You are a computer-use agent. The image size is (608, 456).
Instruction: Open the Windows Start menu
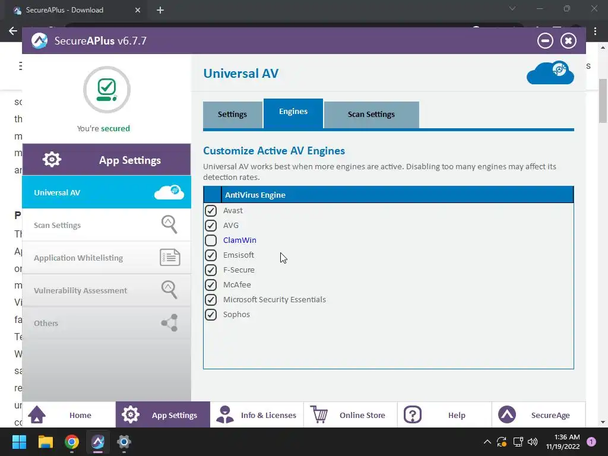(x=19, y=442)
